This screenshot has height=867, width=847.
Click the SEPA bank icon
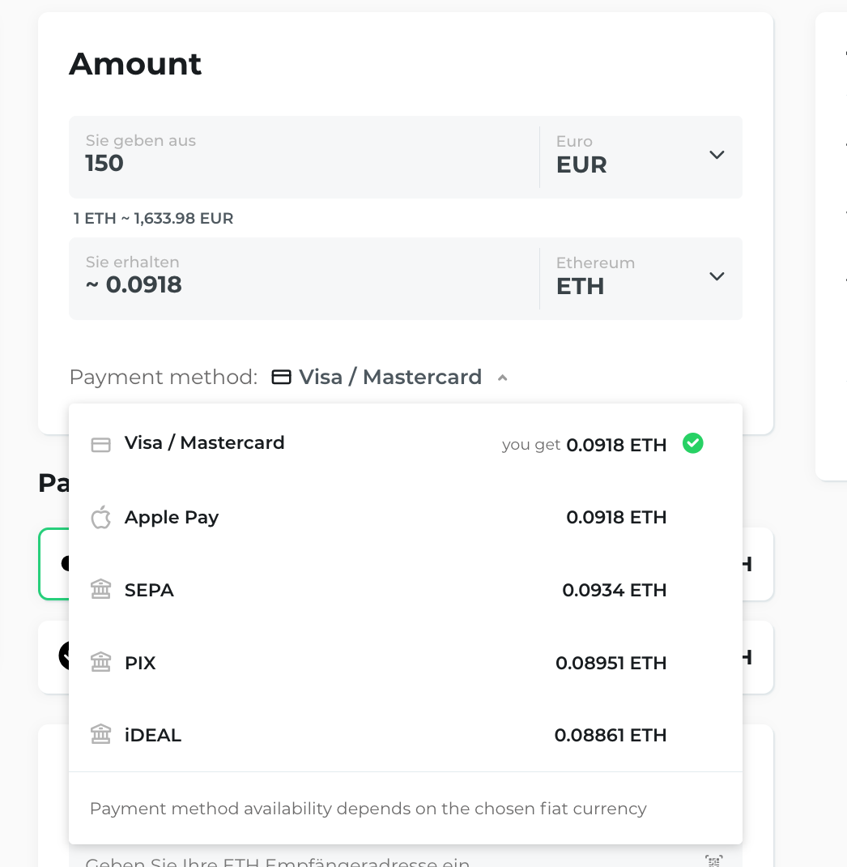pyautogui.click(x=100, y=590)
